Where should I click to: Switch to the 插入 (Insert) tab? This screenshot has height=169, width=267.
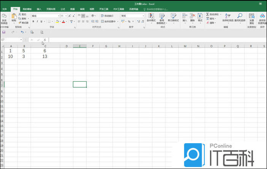click(x=39, y=9)
